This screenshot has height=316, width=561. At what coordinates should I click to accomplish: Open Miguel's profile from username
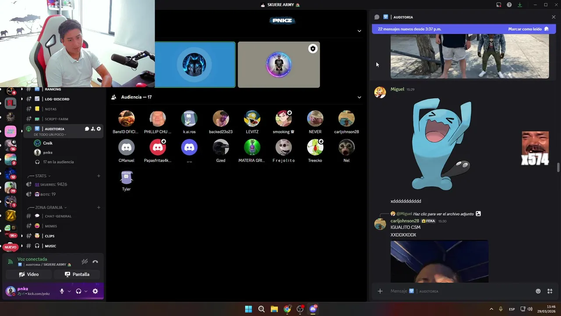[x=397, y=89]
